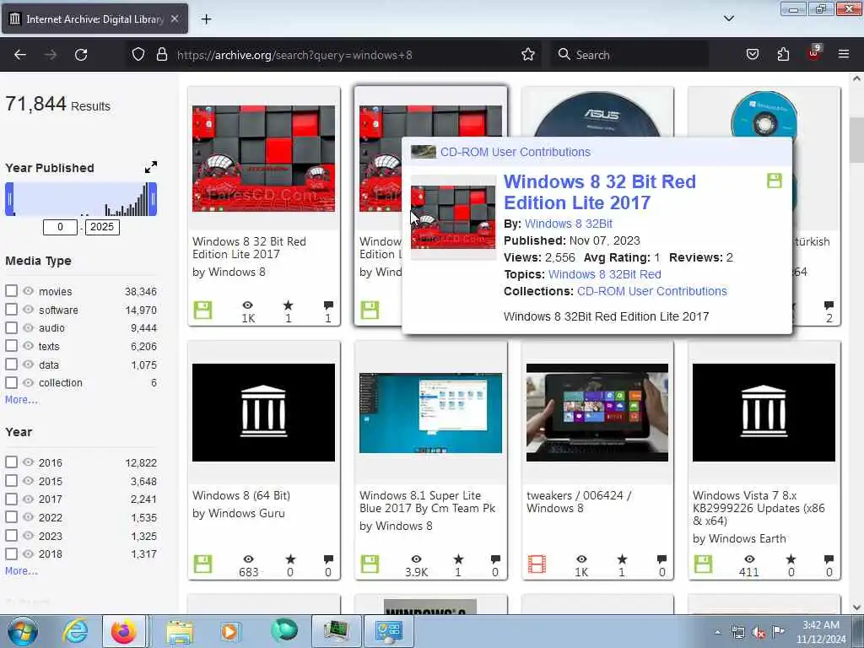Bookmark this page with the star icon
Image resolution: width=864 pixels, height=648 pixels.
click(528, 54)
